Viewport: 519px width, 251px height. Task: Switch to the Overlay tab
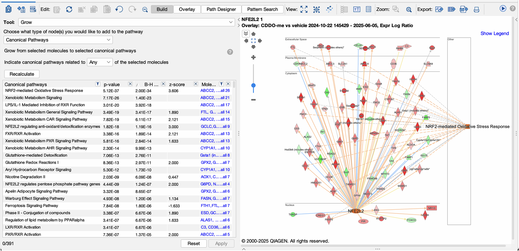[187, 9]
